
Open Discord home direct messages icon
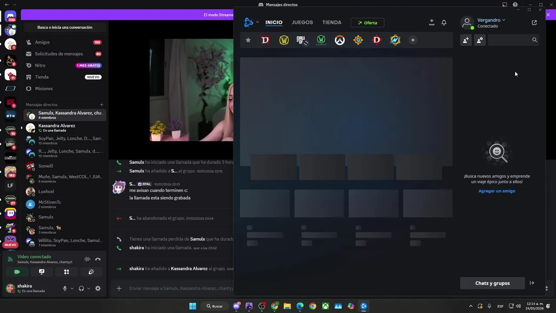coord(11,17)
